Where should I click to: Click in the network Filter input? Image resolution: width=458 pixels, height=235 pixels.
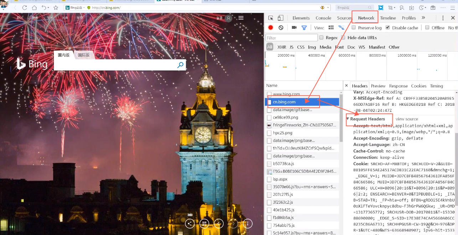click(x=292, y=37)
